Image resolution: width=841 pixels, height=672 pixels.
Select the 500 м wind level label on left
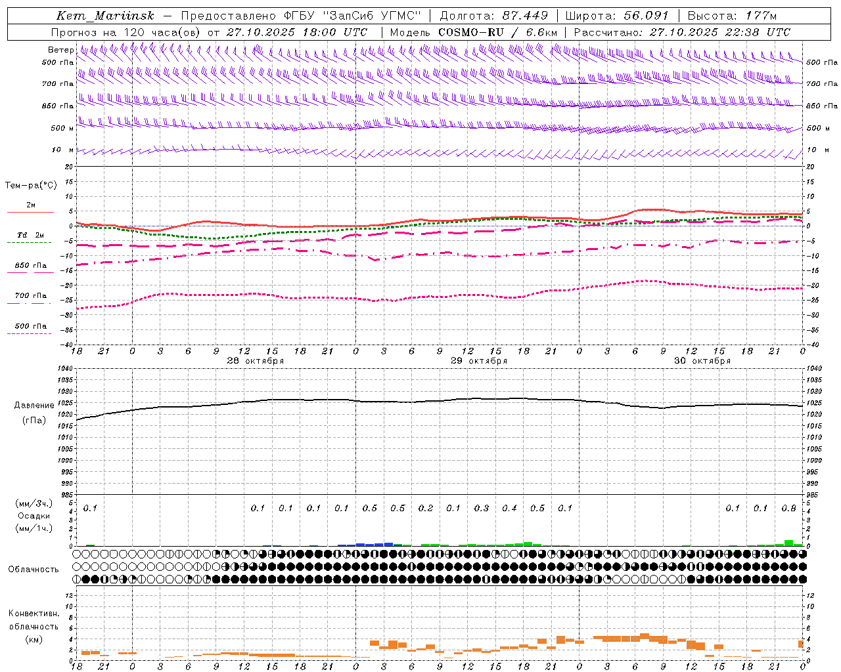point(62,128)
